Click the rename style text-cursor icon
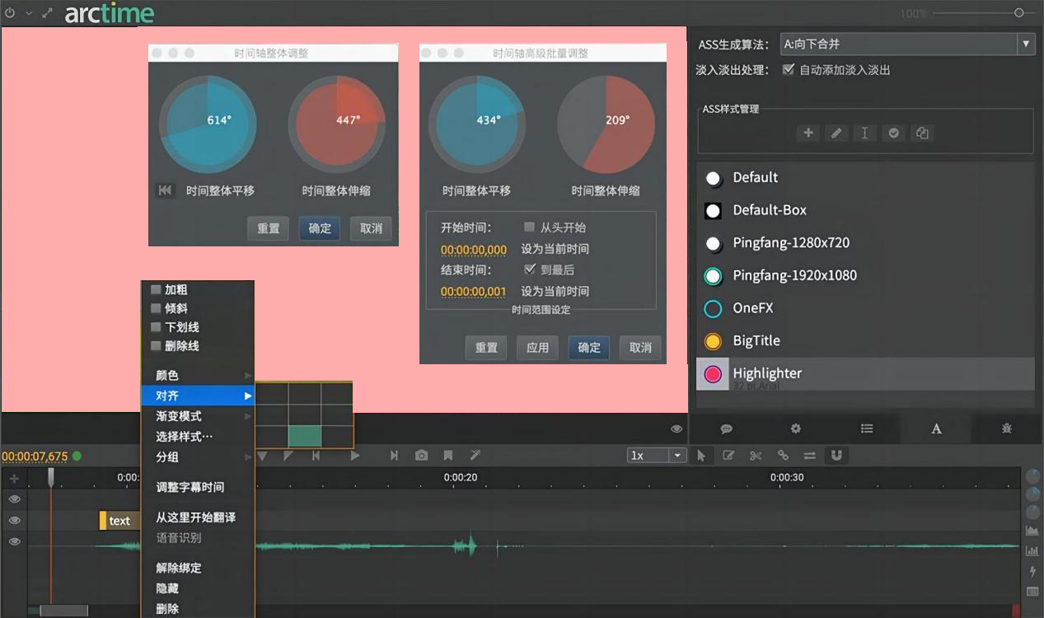 [x=864, y=133]
